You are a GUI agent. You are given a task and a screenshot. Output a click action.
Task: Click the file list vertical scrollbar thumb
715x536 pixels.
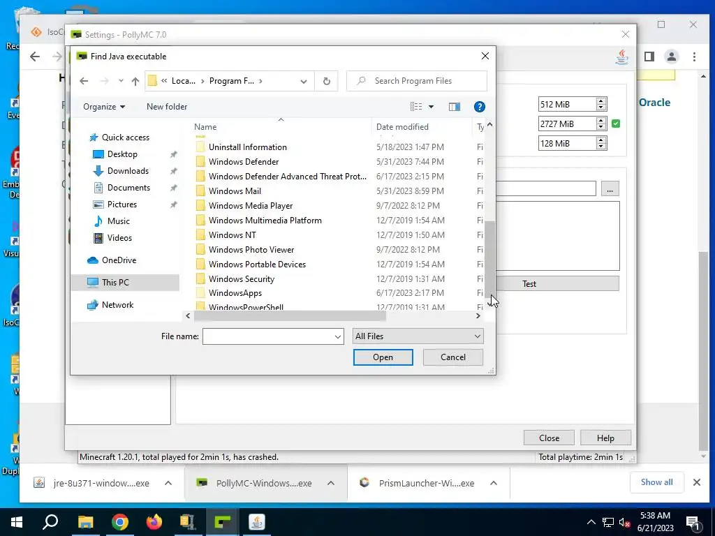(x=489, y=258)
